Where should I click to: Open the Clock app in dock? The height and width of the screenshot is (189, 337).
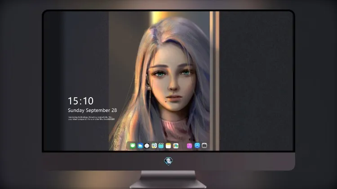point(147,146)
